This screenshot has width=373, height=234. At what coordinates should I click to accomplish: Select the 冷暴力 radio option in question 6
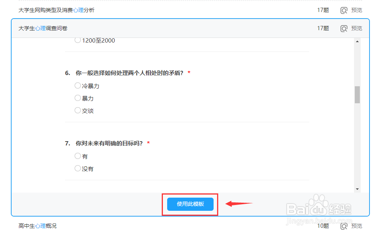coord(77,85)
